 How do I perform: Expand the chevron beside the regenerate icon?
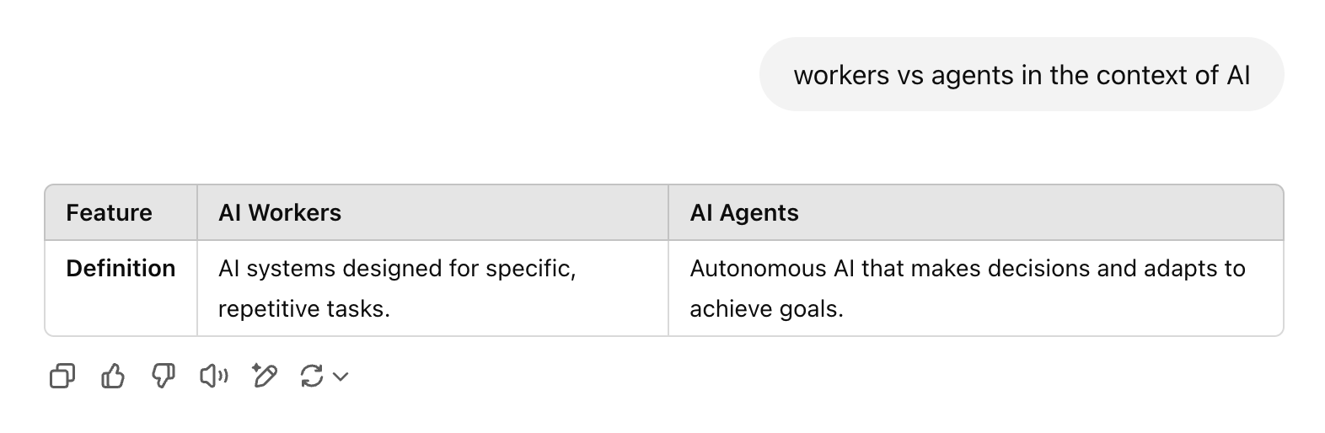[x=341, y=377]
